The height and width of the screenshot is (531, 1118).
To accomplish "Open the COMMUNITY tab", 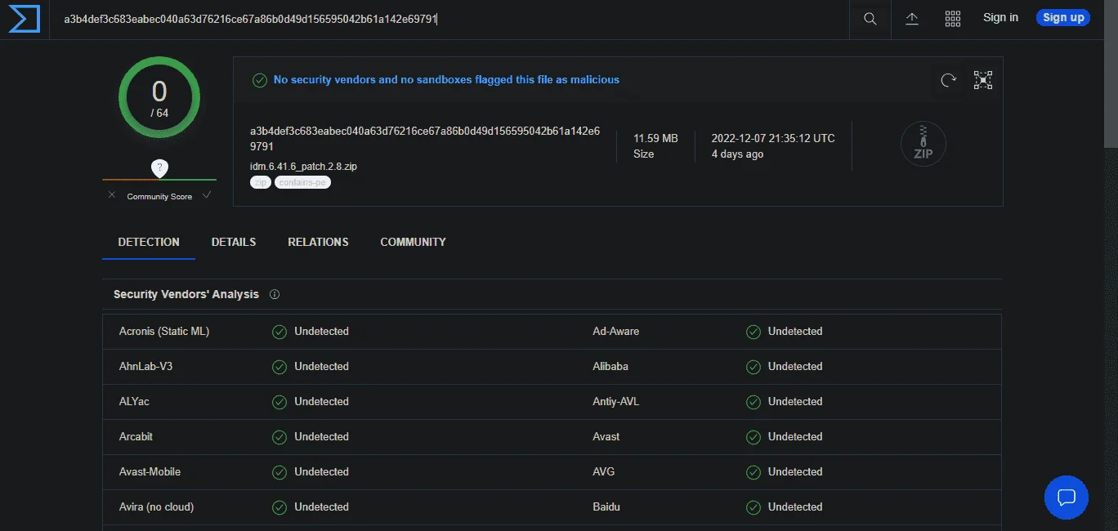I will pyautogui.click(x=413, y=242).
